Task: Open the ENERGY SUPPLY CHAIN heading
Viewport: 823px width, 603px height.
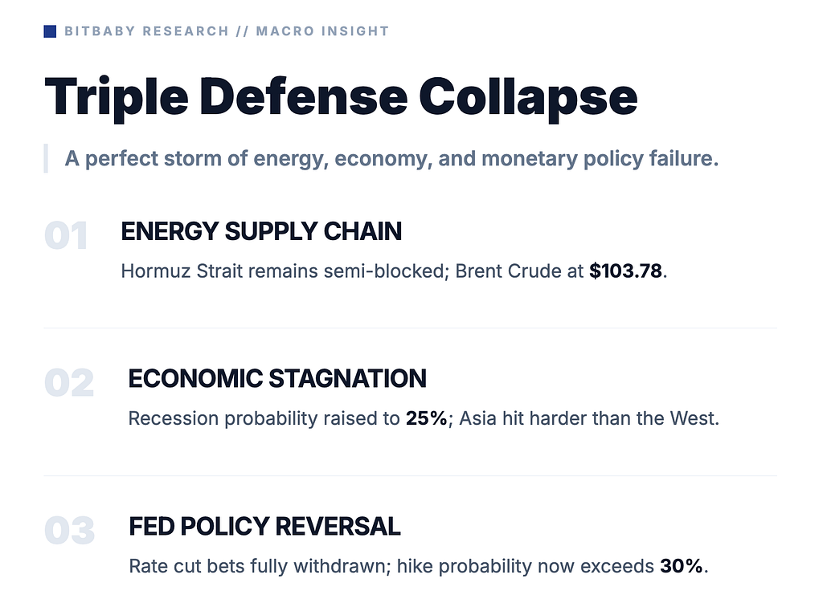Action: click(x=261, y=231)
